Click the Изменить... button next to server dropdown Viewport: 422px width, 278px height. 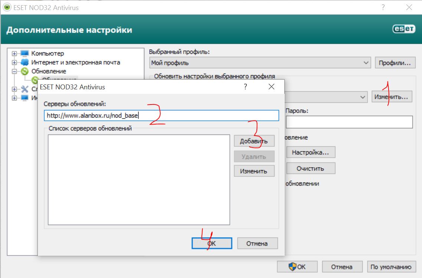point(392,97)
